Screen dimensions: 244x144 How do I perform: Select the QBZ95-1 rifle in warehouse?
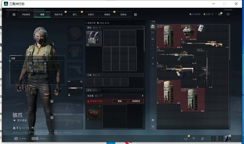point(176,72)
